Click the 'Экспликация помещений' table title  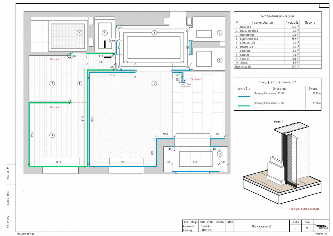(277, 16)
